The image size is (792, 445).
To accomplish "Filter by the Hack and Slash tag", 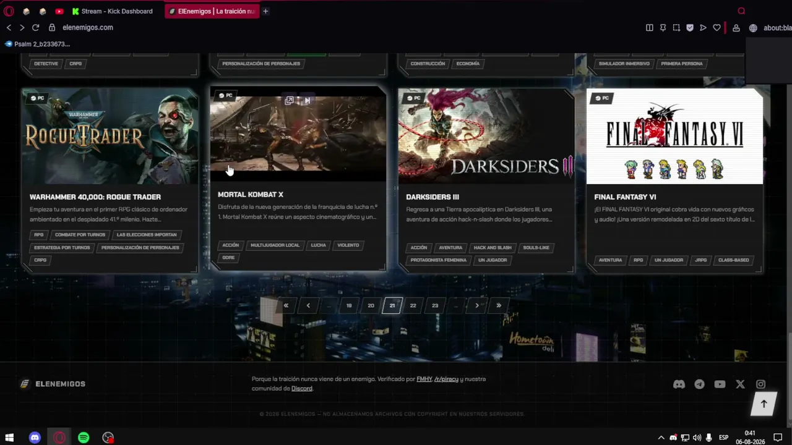I will [x=493, y=248].
